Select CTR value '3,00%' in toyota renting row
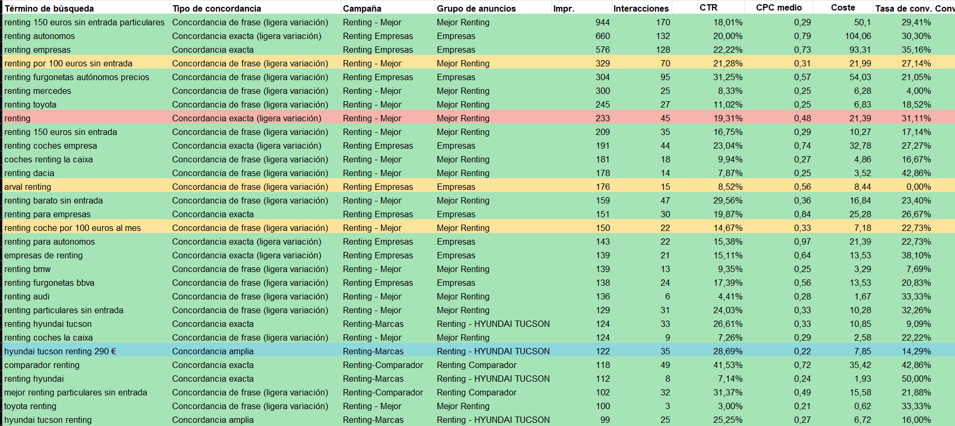This screenshot has height=426, width=955. [x=730, y=406]
